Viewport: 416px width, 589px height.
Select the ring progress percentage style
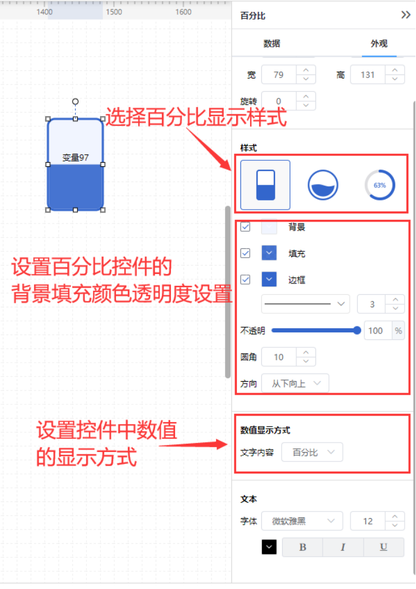click(380, 185)
